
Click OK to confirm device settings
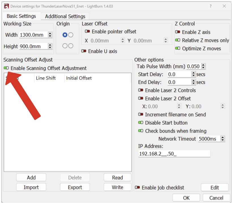click(186, 198)
